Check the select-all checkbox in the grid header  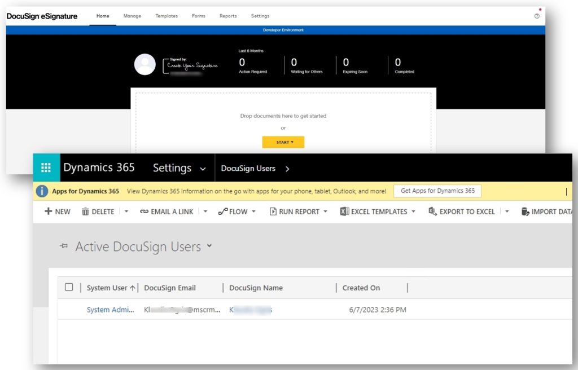coord(68,287)
